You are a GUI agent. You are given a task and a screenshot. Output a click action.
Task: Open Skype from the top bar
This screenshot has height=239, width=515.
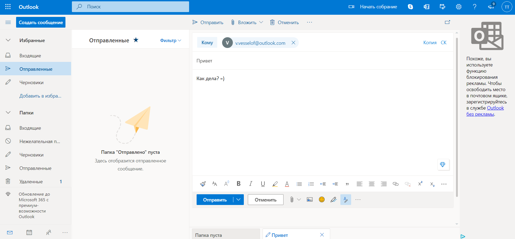[x=410, y=7]
